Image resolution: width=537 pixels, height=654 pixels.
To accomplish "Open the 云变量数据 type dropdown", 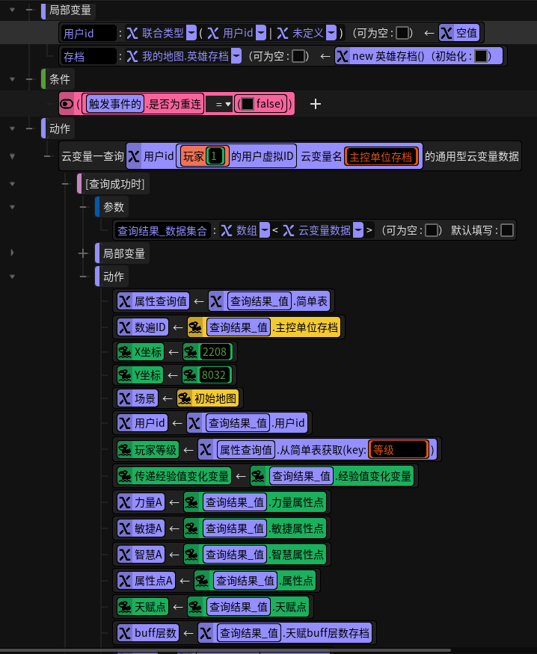I will [358, 230].
